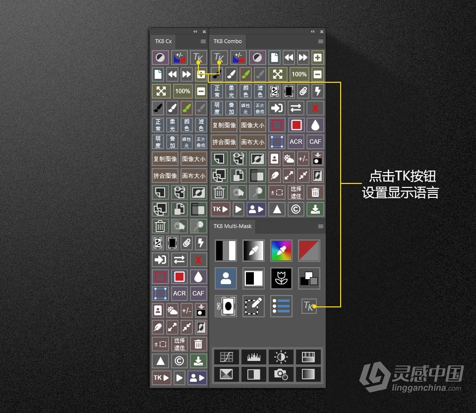This screenshot has width=476, height=413.
Task: Select the green brush icon in TK8 Cx
Action: point(187,108)
